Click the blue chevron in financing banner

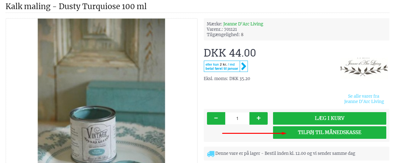click(x=244, y=66)
